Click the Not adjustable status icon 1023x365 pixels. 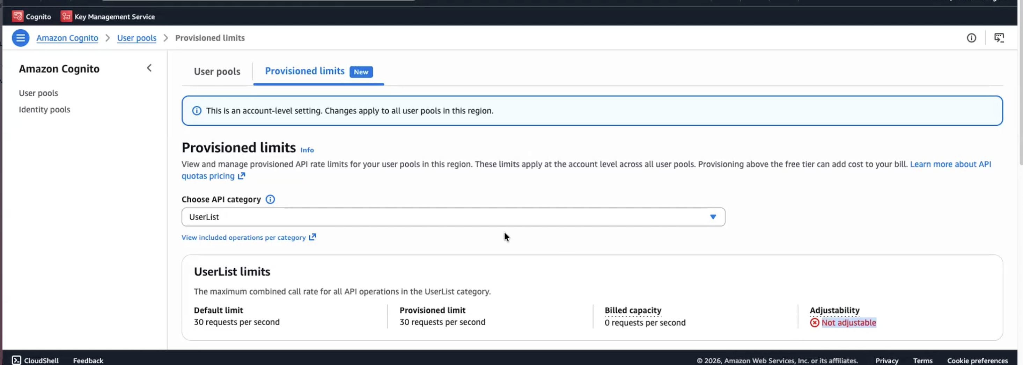[x=815, y=323]
